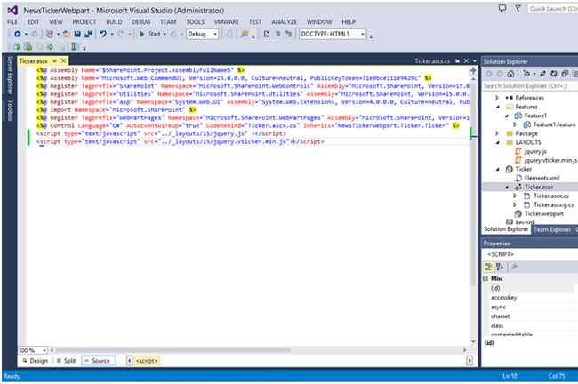Click the Collapse All icon in Solution Explorer

(x=565, y=74)
